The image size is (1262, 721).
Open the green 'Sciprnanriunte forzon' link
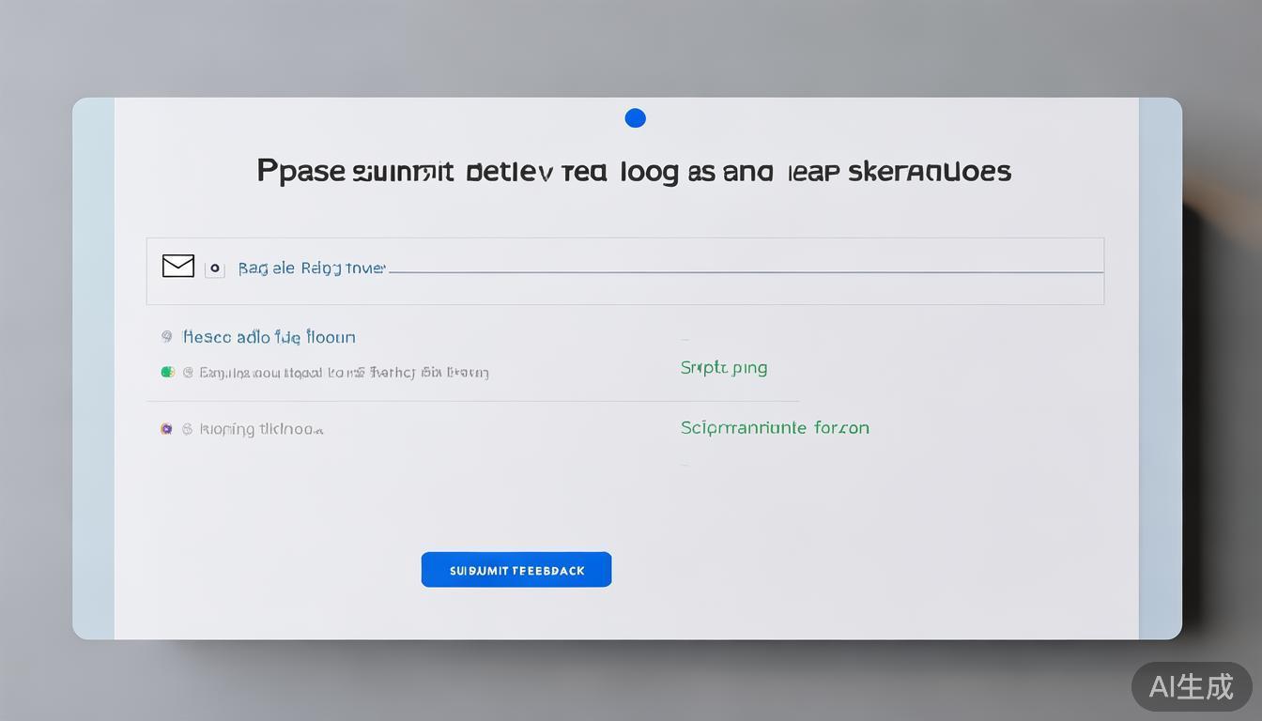(775, 428)
